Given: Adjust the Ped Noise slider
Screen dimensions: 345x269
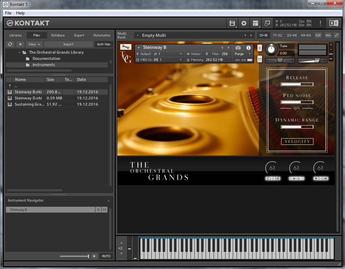Looking at the screenshot, I should pos(297,102).
